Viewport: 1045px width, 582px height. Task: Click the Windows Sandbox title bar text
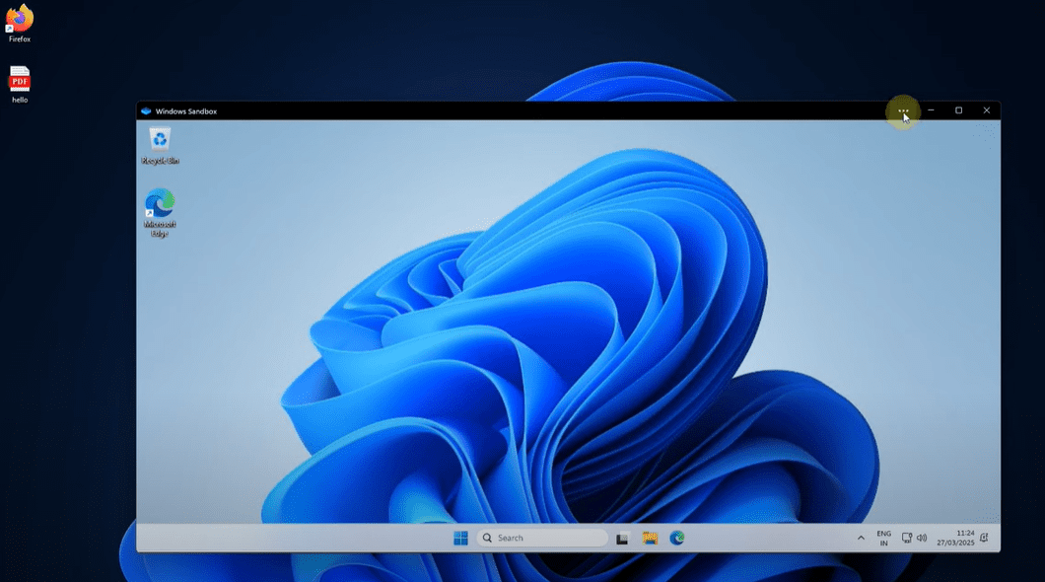point(182,110)
